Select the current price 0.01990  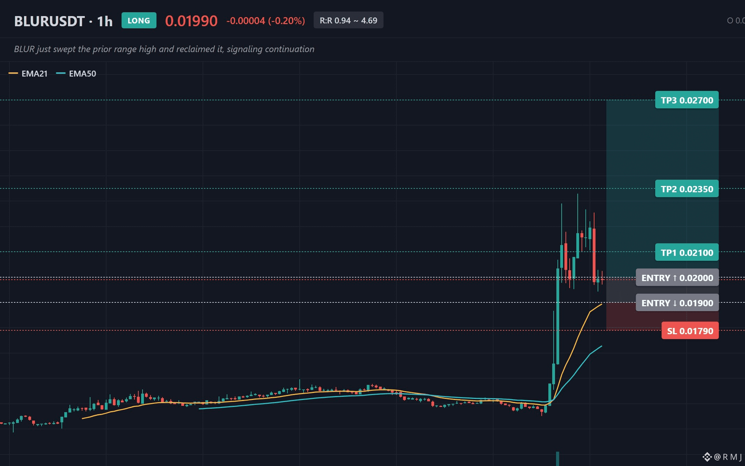click(191, 21)
